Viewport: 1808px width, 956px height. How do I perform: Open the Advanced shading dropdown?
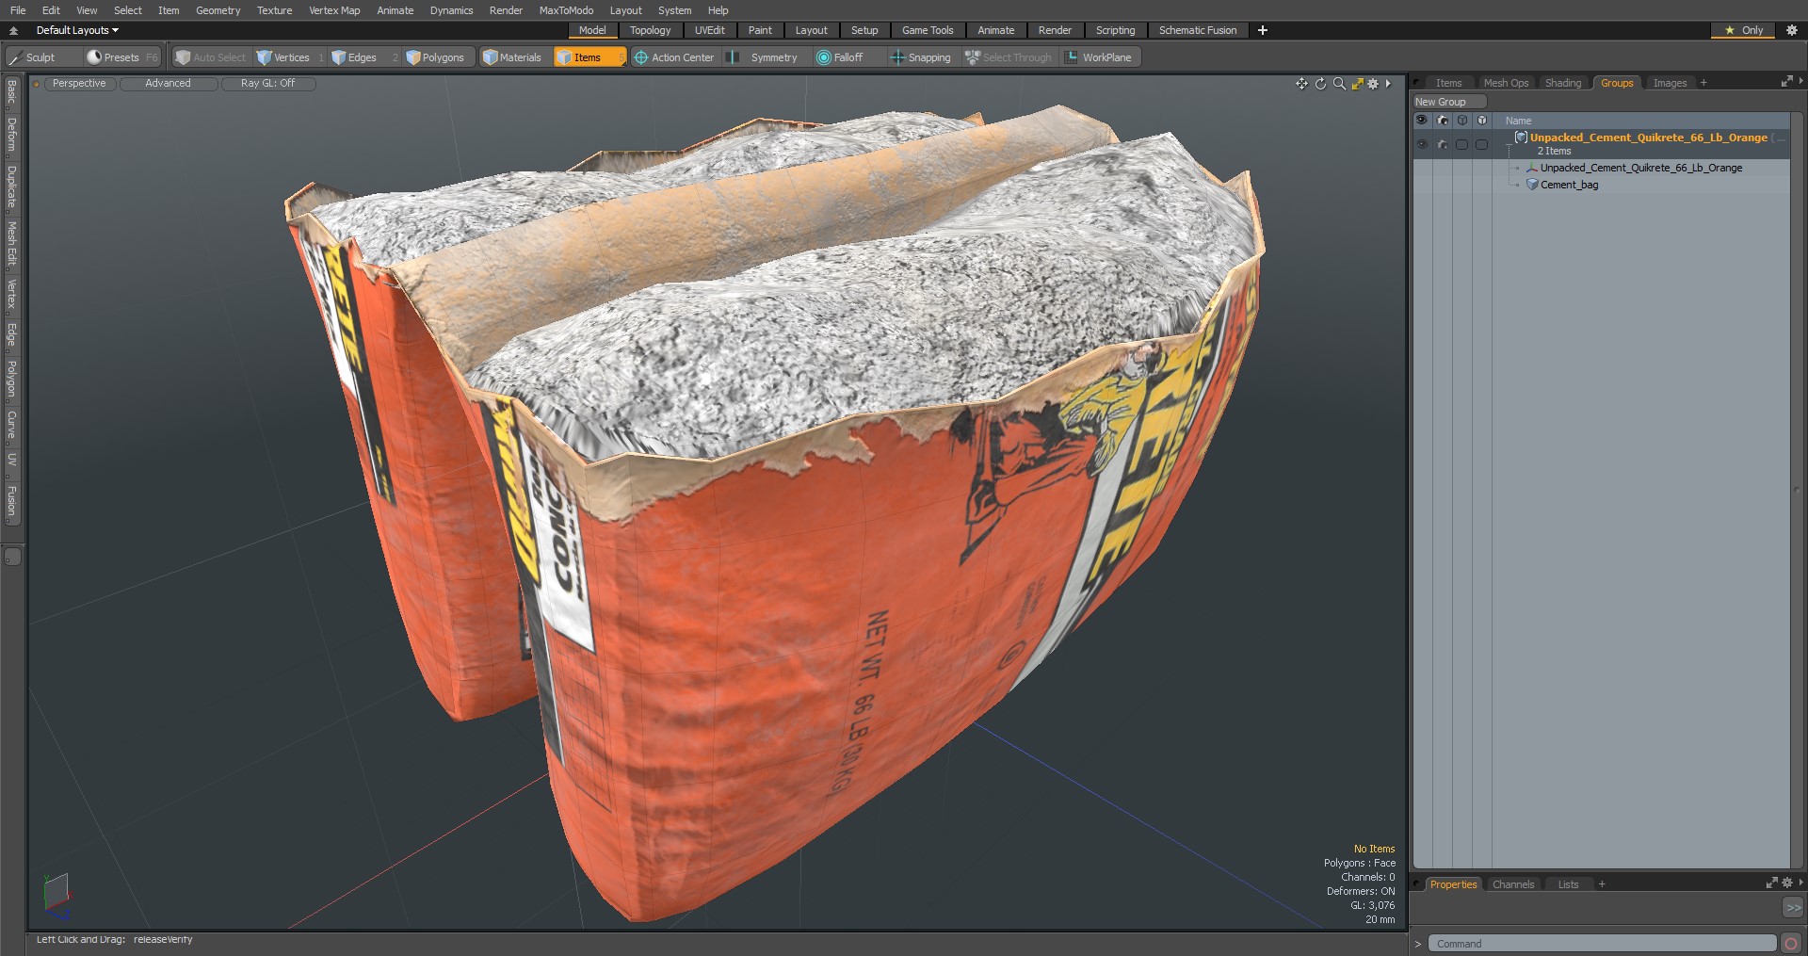[x=168, y=84]
